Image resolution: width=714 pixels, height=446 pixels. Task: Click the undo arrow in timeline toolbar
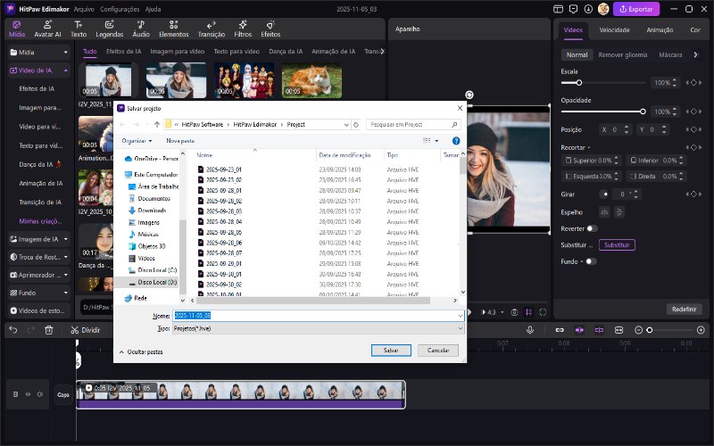point(13,330)
